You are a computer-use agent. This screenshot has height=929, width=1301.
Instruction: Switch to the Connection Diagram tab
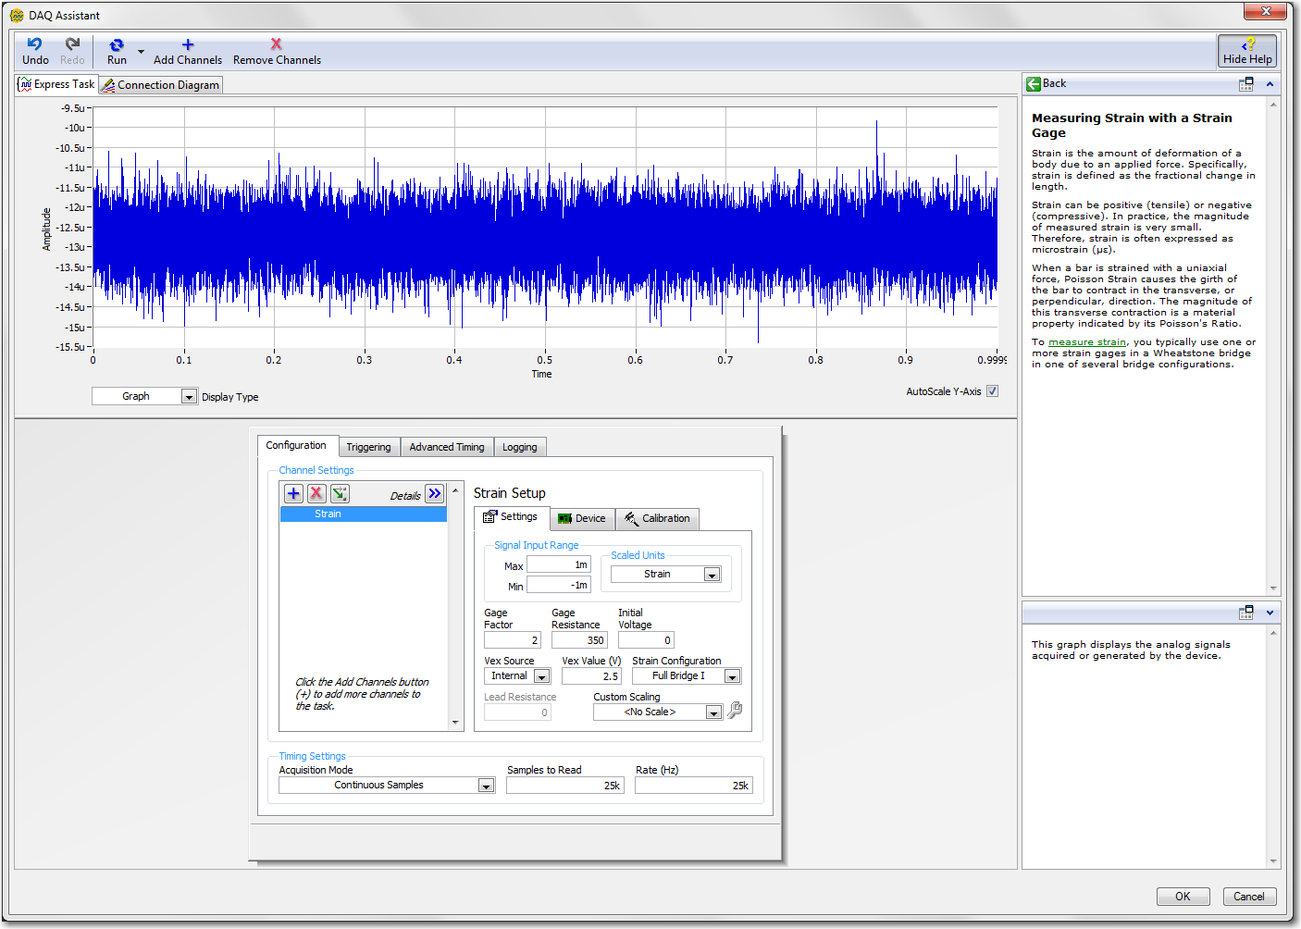[x=161, y=85]
